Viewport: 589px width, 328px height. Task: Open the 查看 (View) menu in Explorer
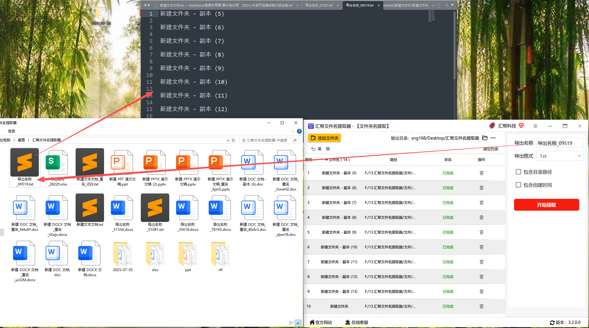coord(12,131)
